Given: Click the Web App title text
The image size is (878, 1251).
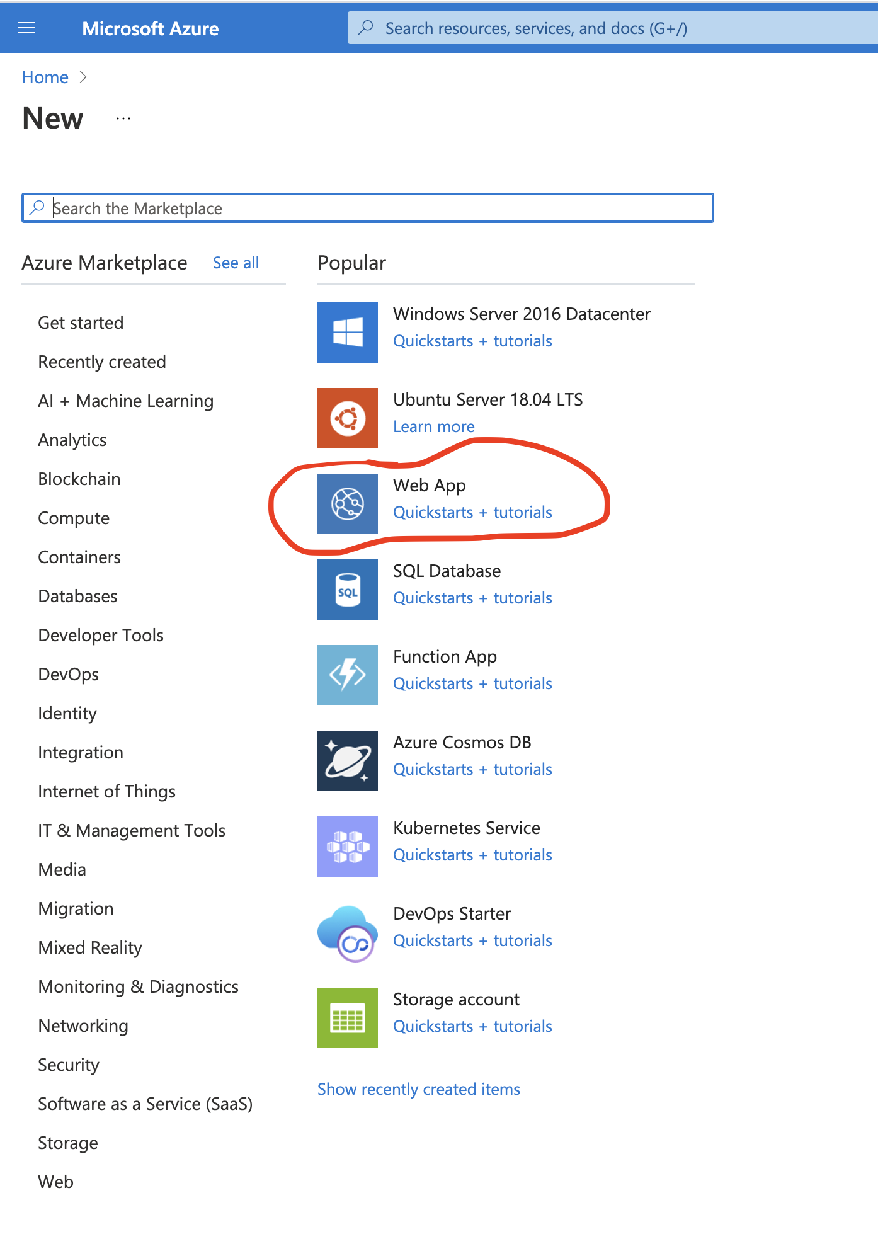Looking at the screenshot, I should tap(430, 485).
